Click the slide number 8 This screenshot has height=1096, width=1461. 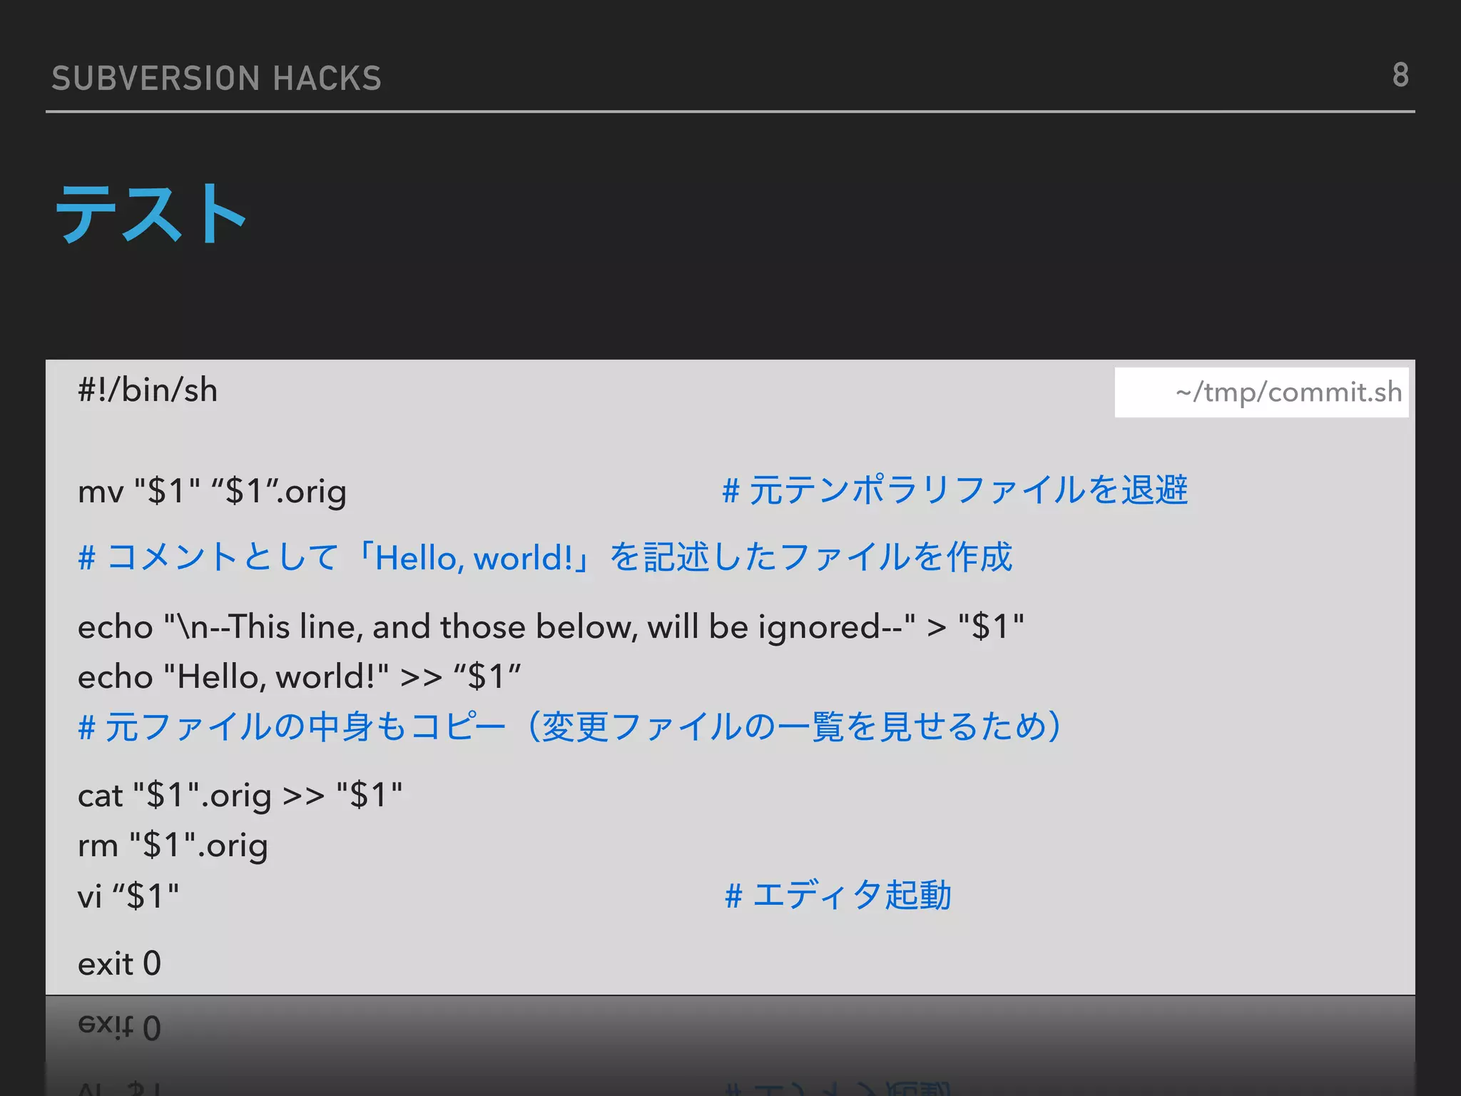[x=1400, y=75]
